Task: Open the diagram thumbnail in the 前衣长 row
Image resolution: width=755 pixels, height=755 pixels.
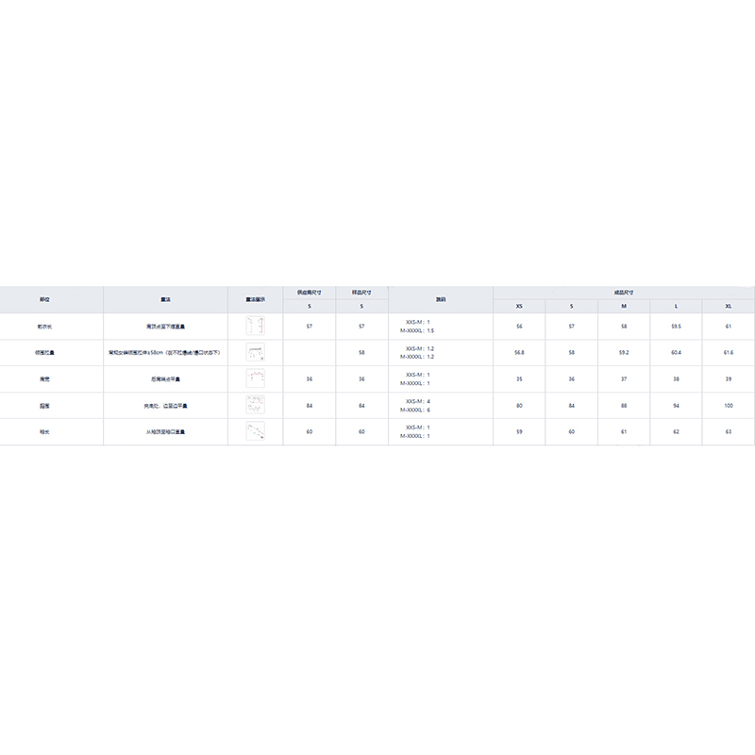Action: tap(255, 327)
